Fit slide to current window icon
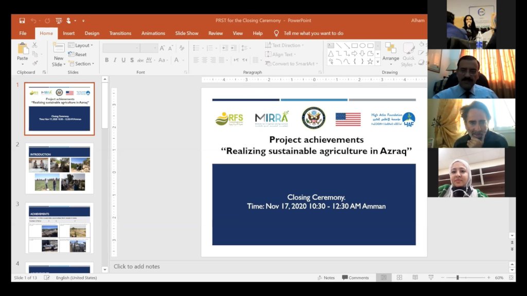This screenshot has height=296, width=527. pos(511,277)
